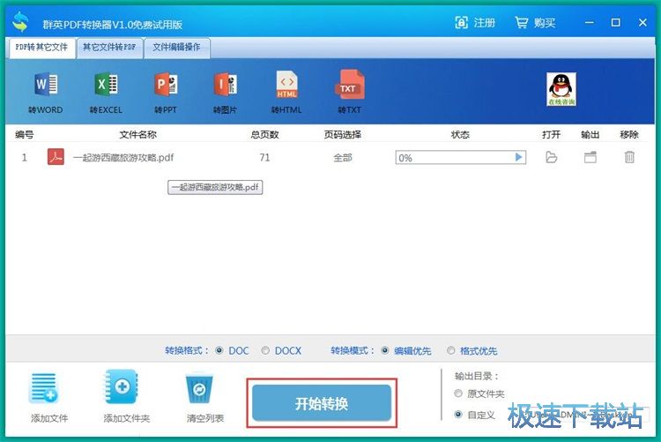Image resolution: width=661 pixels, height=442 pixels.
Task: Click the 打开 column header
Action: (552, 135)
